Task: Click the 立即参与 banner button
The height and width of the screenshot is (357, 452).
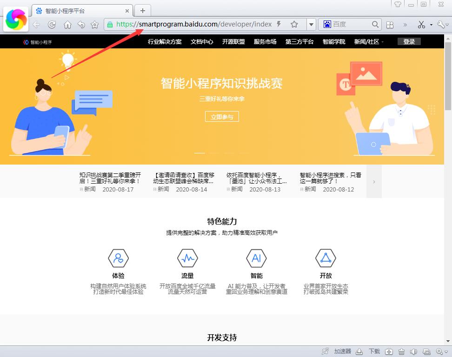Action: click(x=222, y=117)
